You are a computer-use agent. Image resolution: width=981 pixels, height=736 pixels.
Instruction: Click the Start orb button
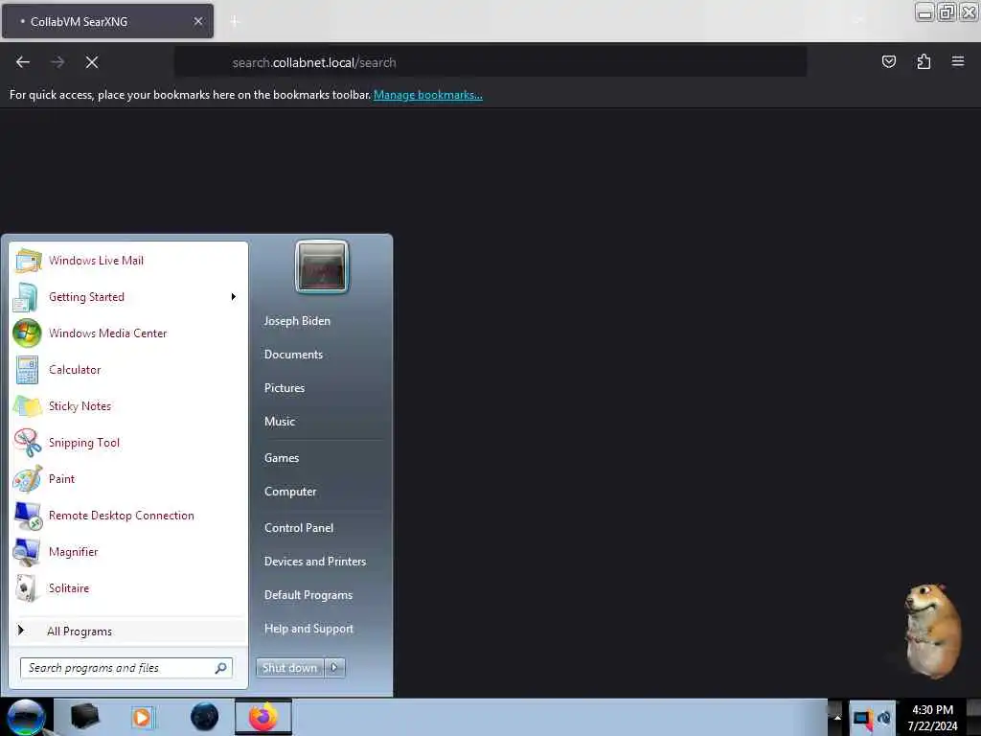pos(26,717)
